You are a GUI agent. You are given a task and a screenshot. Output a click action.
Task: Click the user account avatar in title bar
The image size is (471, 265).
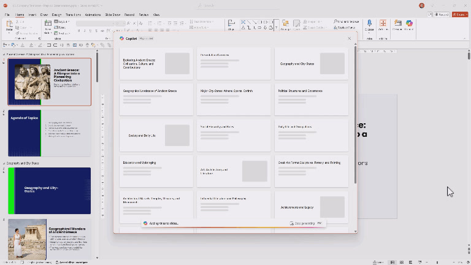(x=422, y=6)
